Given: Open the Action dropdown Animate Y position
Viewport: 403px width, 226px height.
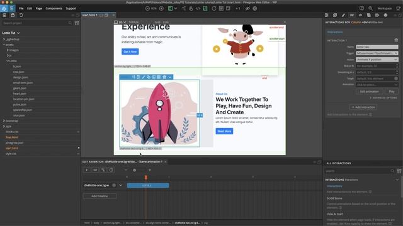Looking at the screenshot, I should [x=377, y=60].
